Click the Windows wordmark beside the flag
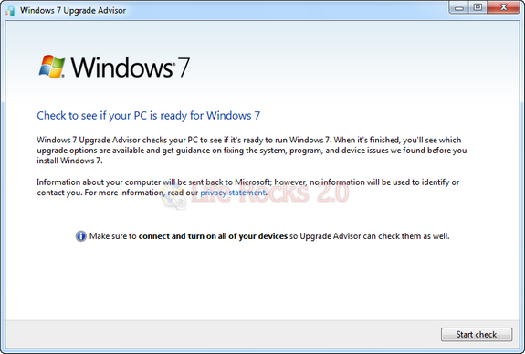The width and height of the screenshot is (525, 354). point(122,68)
